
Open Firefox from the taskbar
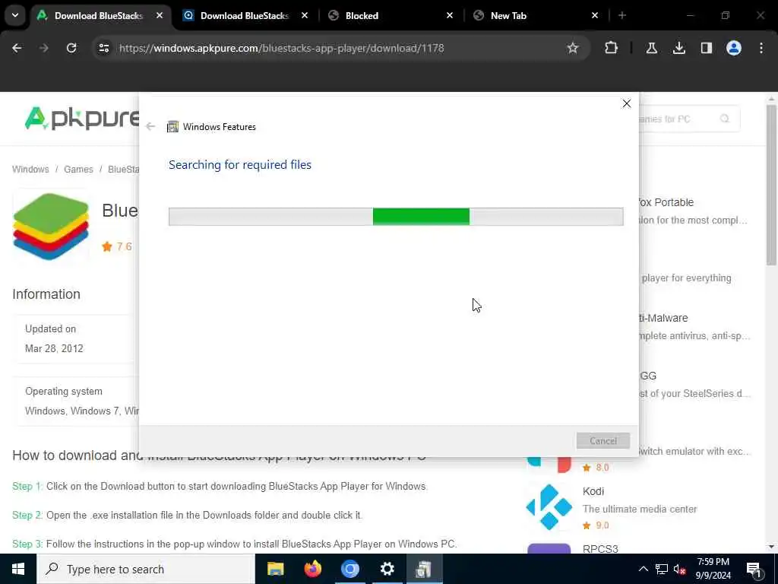point(312,569)
